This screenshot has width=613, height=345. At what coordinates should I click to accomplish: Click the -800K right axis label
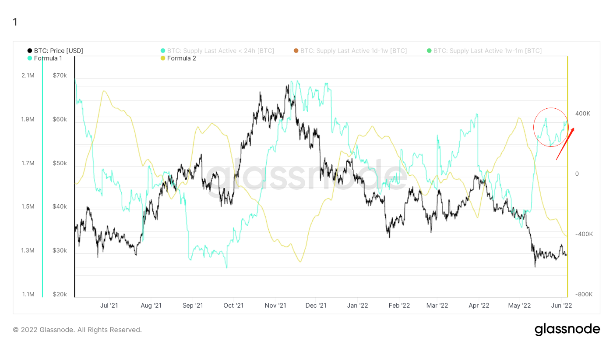tap(584, 295)
